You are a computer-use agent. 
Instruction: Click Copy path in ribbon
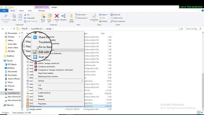pos(29,18)
